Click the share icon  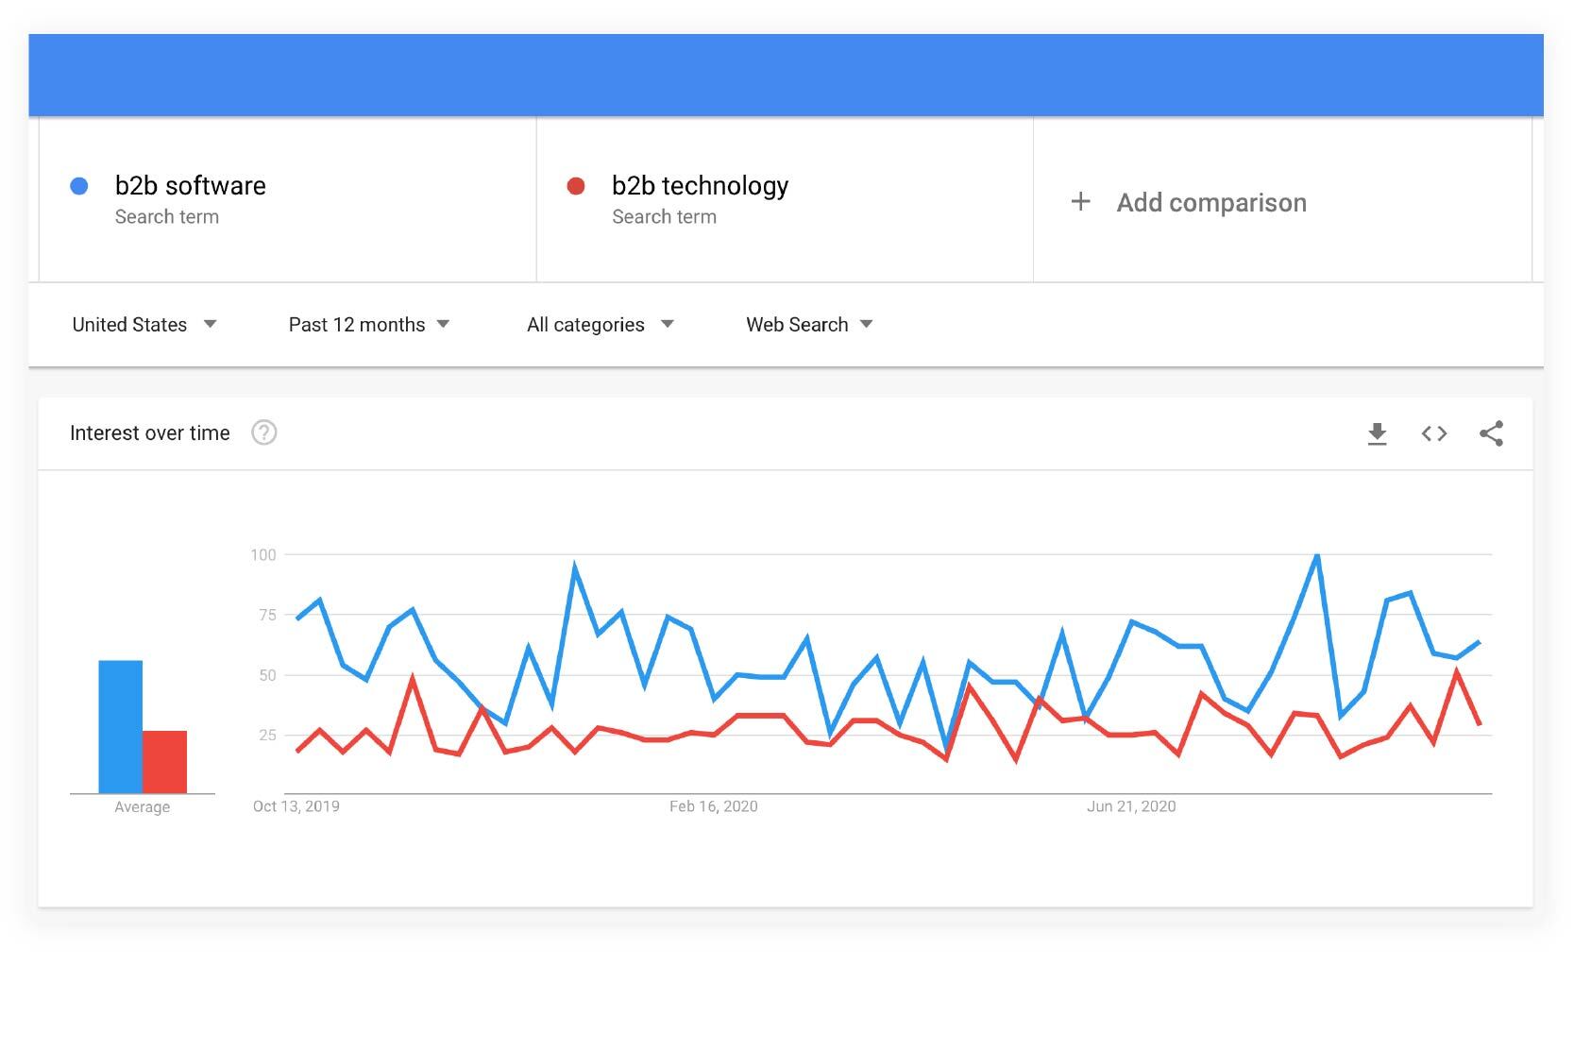coord(1492,433)
